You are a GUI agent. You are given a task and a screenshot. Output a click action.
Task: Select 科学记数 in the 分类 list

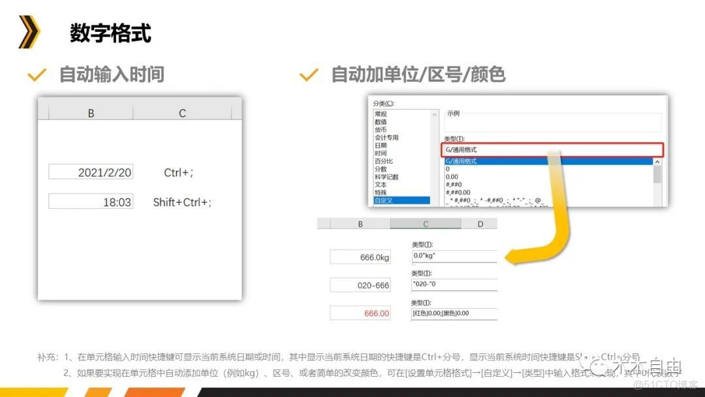click(386, 177)
